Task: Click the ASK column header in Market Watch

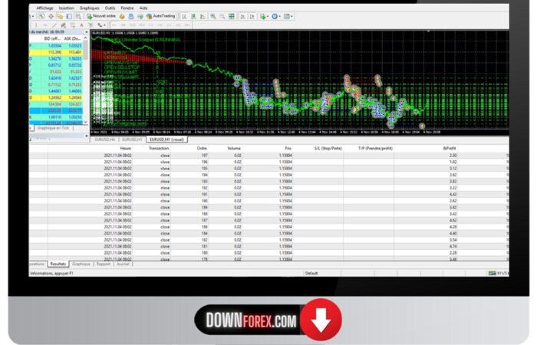Action: point(72,38)
